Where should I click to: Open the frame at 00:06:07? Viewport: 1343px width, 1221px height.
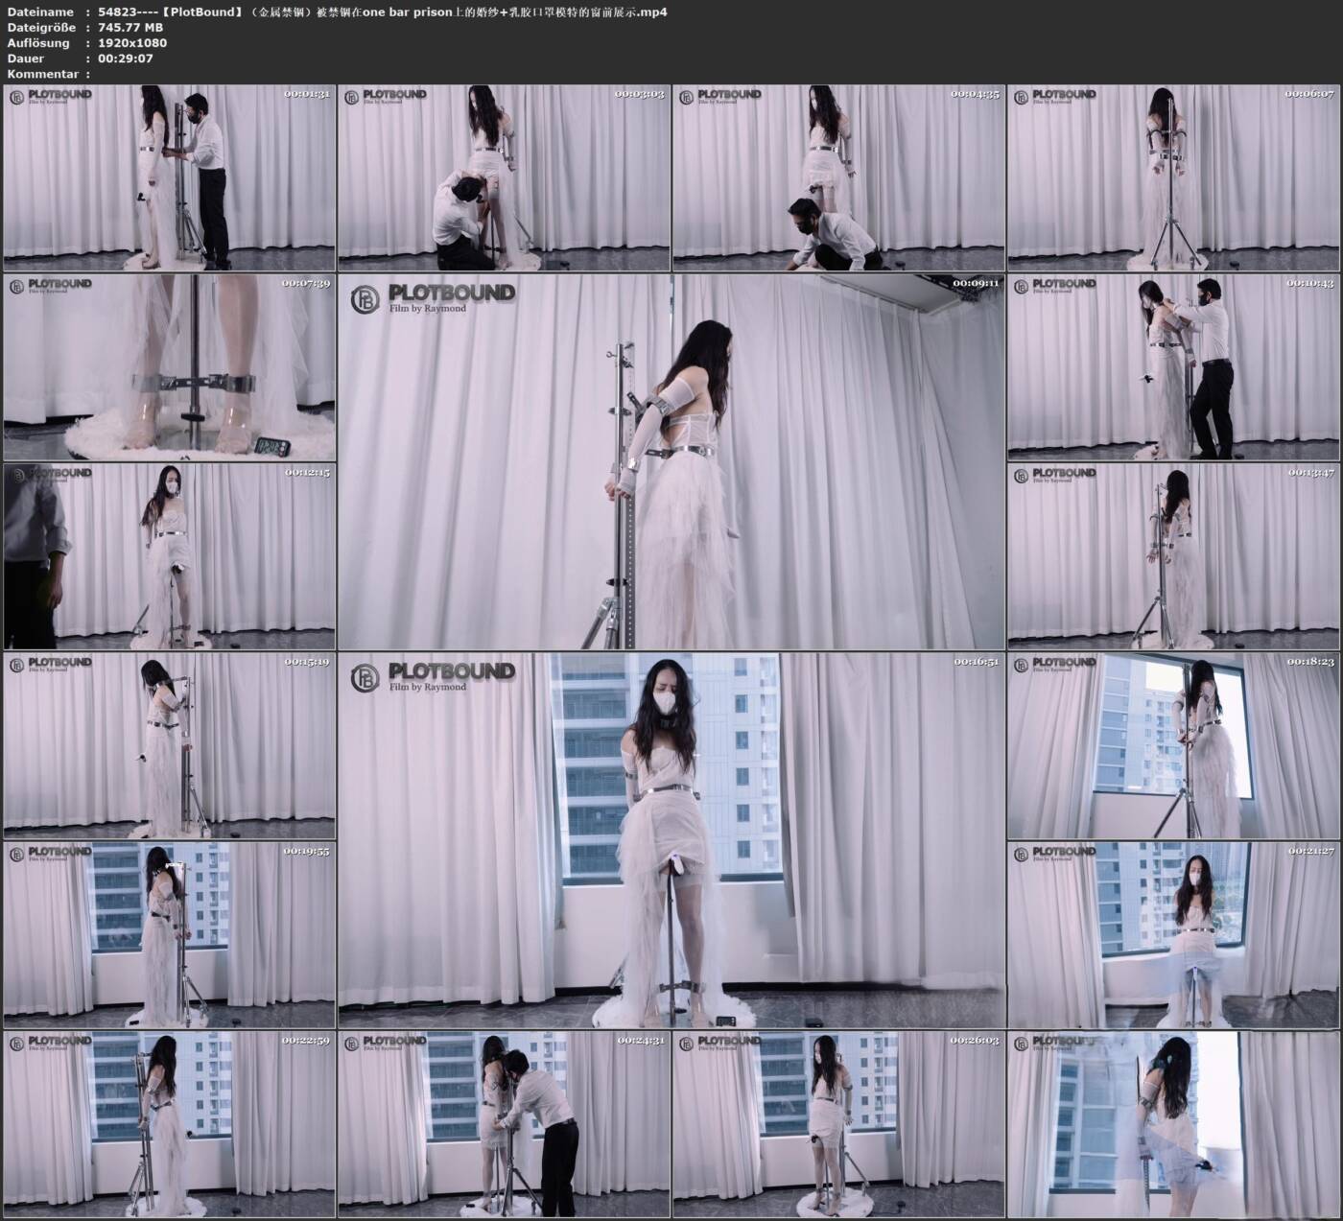pyautogui.click(x=1173, y=176)
